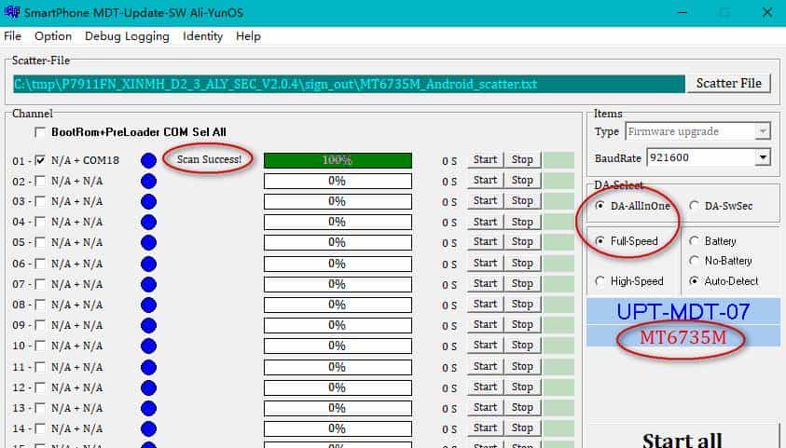Open the BaudRate 921600 dropdown
786x448 pixels.
coord(763,157)
